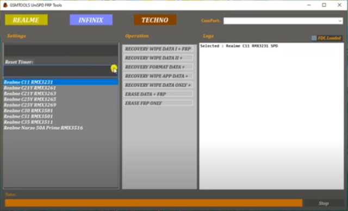Run RECOVERY WIPE DATA II + operation
This screenshot has width=348, height=211.
point(158,58)
